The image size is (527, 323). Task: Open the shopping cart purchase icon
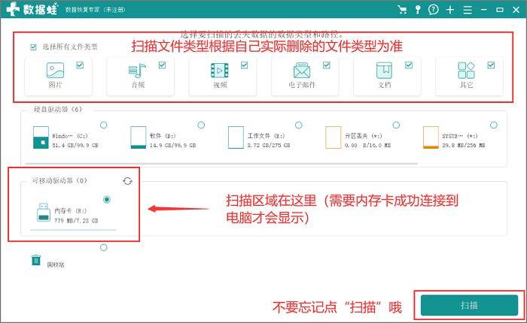(x=401, y=10)
